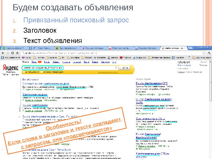Open the right-column ad 'Вызов сантехника в СПб'
This screenshot has height=159, width=212.
[152, 83]
